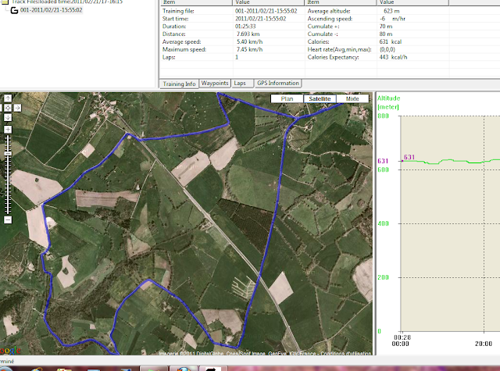Click the Track Files folder icon
This screenshot has height=371, width=500.
click(x=5, y=2)
